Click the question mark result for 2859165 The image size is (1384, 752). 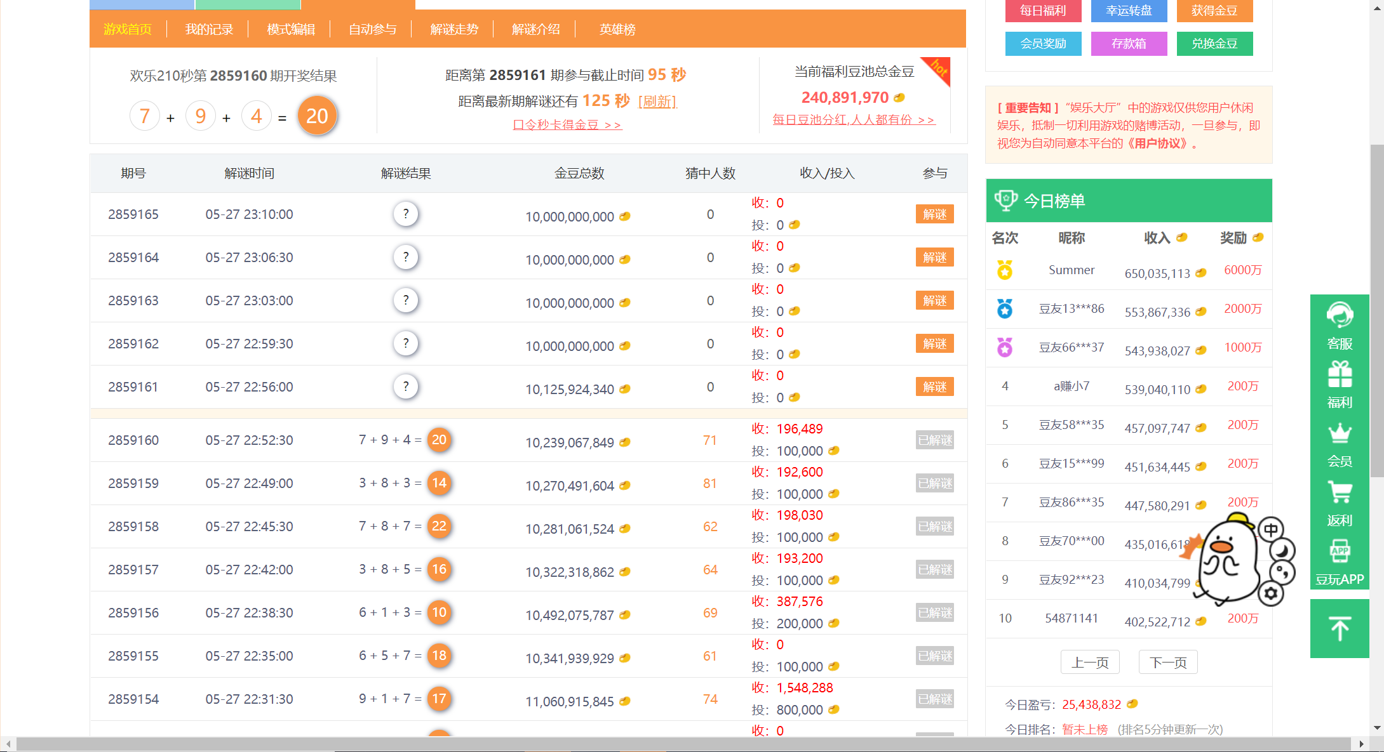(x=405, y=214)
